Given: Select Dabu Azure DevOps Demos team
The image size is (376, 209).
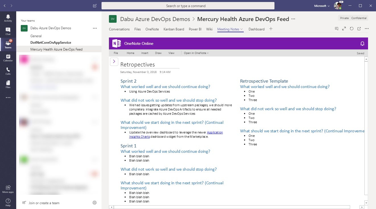Looking at the screenshot, I should (51, 28).
